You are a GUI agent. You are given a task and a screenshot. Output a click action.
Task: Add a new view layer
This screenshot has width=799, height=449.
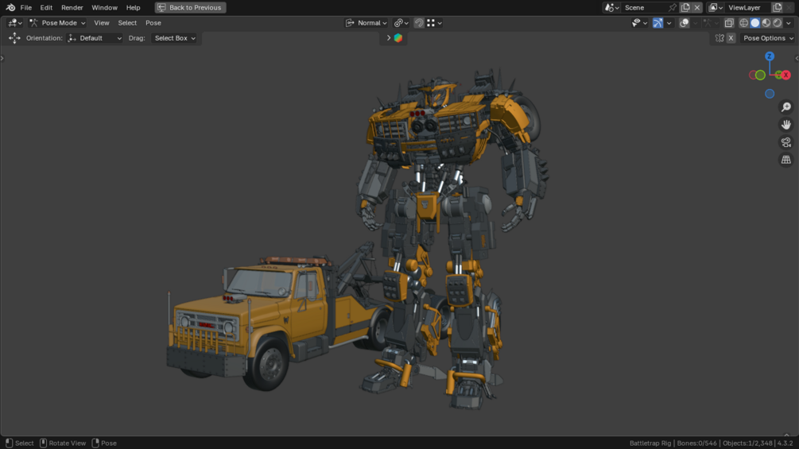pyautogui.click(x=777, y=8)
